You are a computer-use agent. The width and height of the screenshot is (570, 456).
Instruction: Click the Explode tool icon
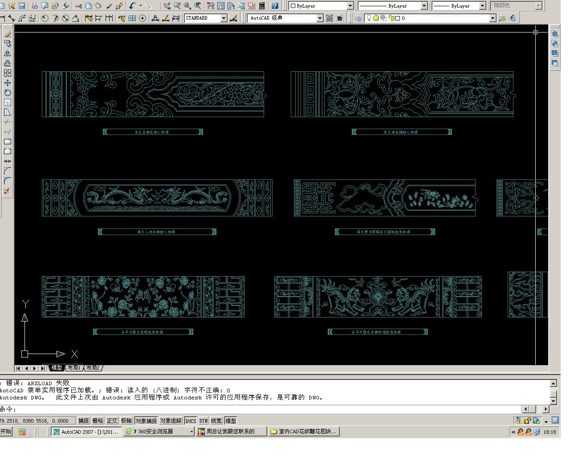click(x=7, y=191)
